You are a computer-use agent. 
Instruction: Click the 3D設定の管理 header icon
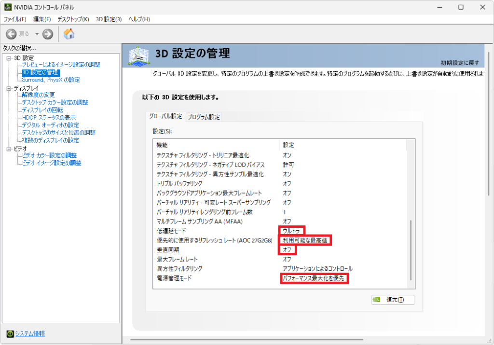click(x=139, y=56)
